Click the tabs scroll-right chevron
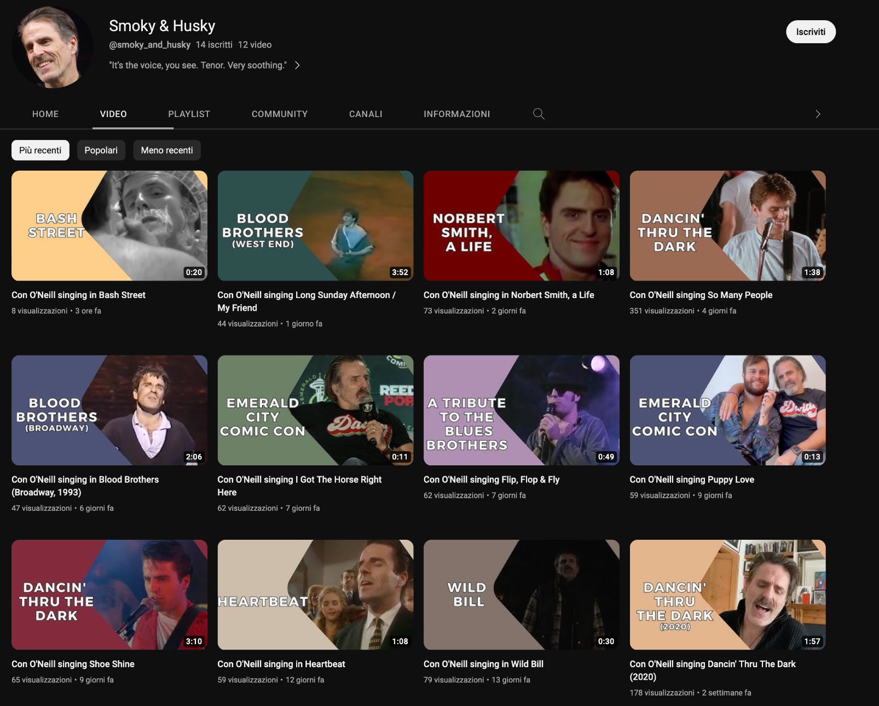This screenshot has height=706, width=879. [x=818, y=114]
